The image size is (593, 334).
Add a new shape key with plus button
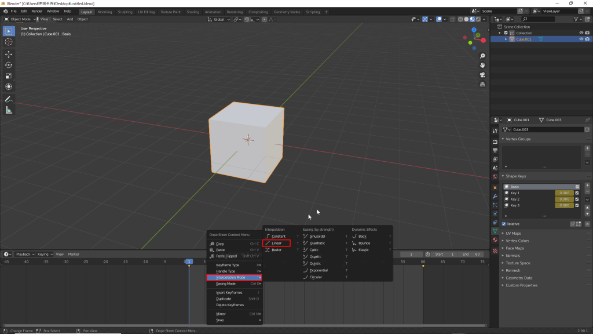click(587, 185)
